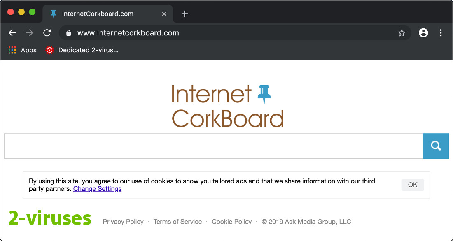View the Privacy Policy
Image resolution: width=453 pixels, height=241 pixels.
[x=123, y=222]
